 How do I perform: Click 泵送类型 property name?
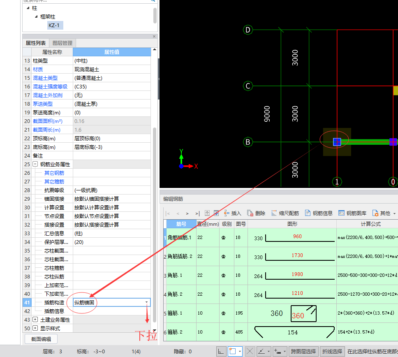coord(43,104)
